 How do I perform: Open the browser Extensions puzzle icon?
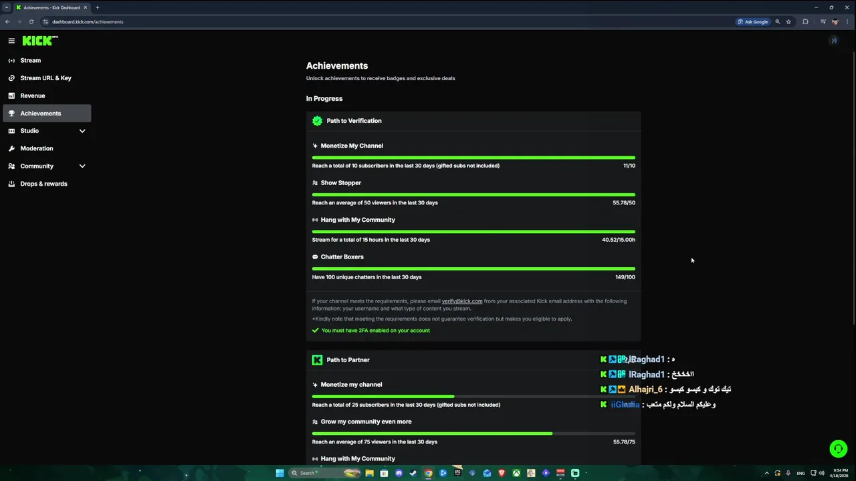pyautogui.click(x=805, y=21)
